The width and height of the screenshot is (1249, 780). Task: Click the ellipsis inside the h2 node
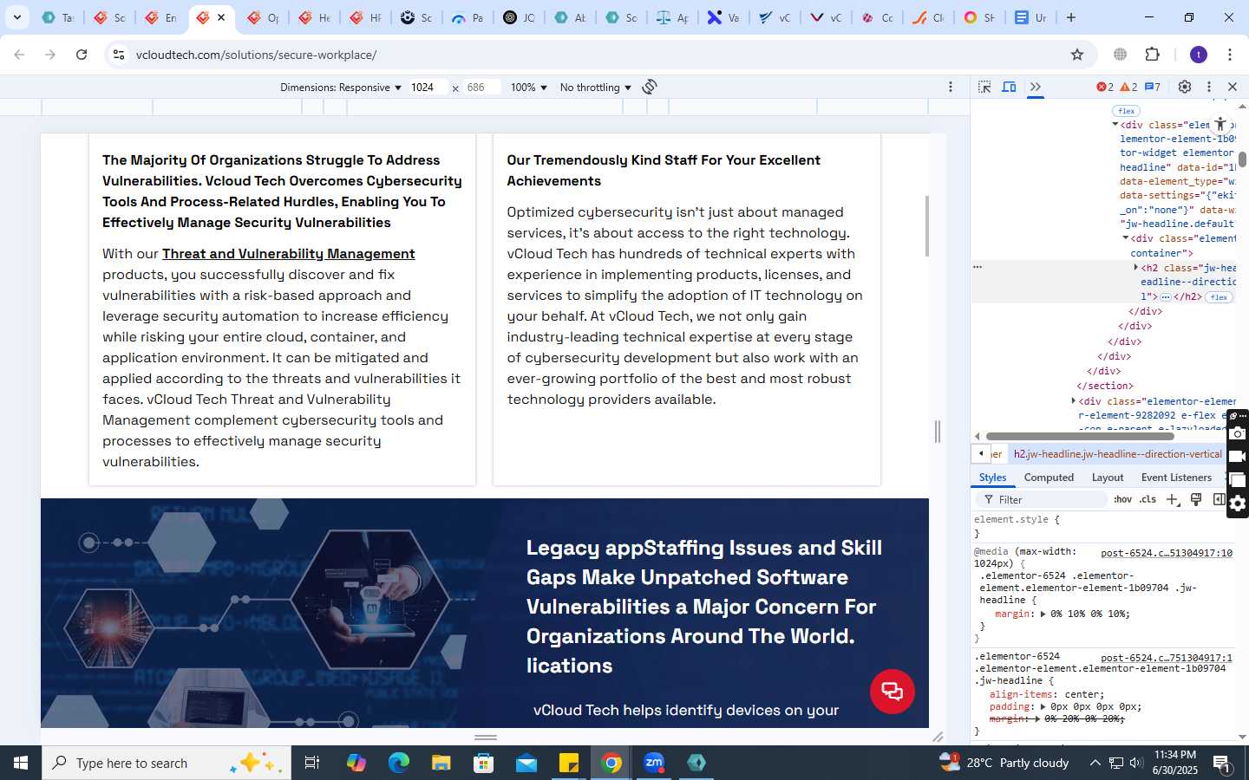pyautogui.click(x=1165, y=297)
